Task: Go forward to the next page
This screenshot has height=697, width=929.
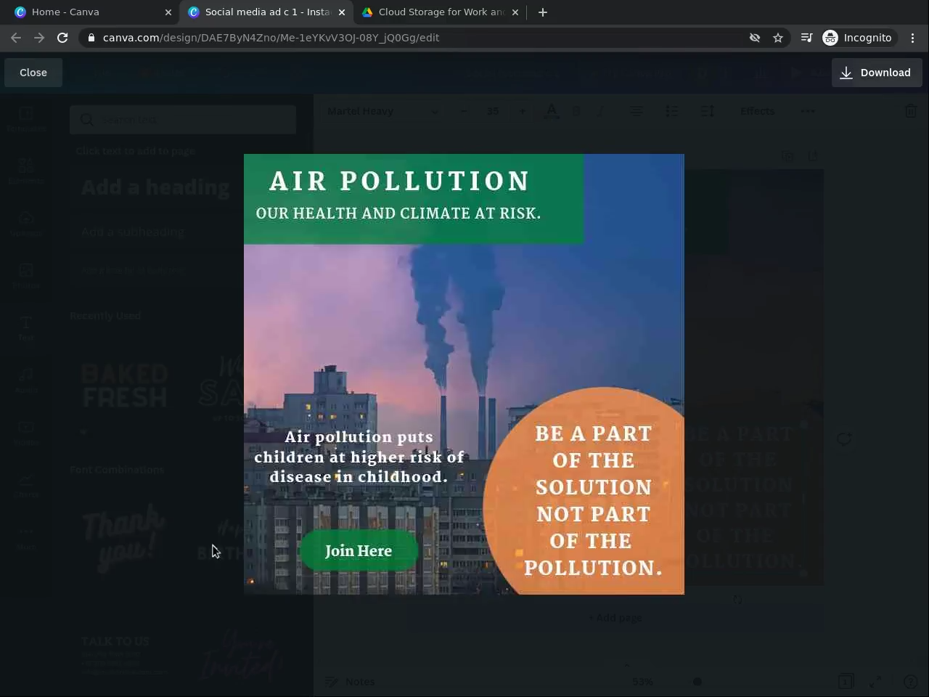Action: [x=39, y=38]
